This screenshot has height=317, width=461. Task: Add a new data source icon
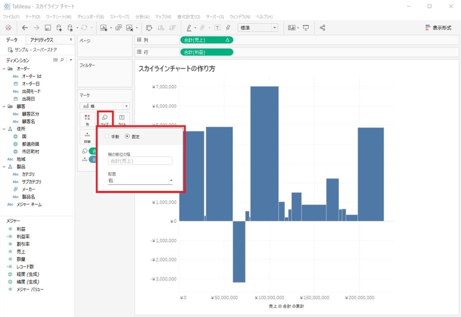point(59,28)
